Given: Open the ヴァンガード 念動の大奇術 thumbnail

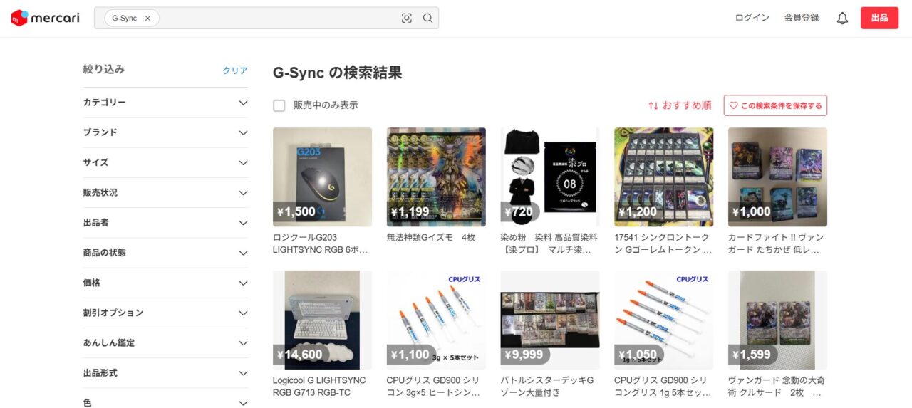Looking at the screenshot, I should (777, 320).
